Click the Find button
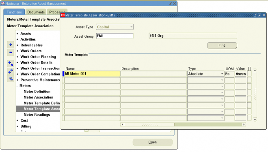 point(222,45)
